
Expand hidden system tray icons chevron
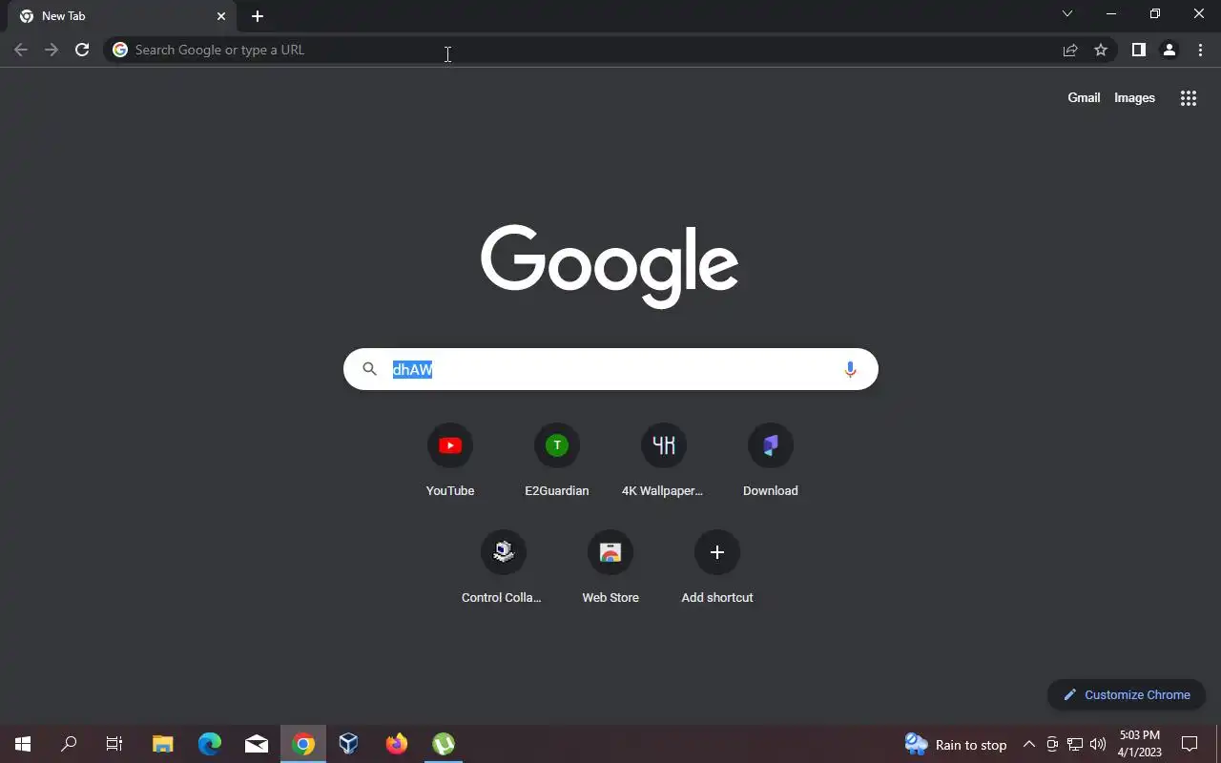point(1029,744)
